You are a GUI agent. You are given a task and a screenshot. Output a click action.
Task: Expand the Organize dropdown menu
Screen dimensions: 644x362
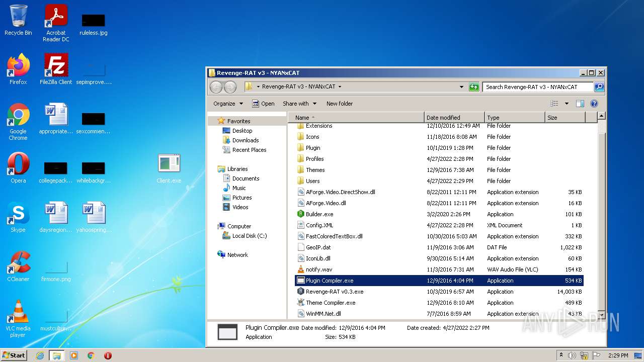pyautogui.click(x=228, y=104)
